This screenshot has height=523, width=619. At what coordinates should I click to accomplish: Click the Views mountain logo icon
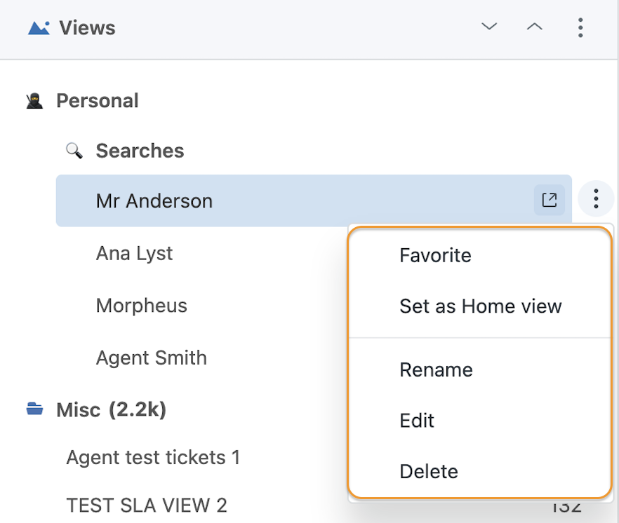click(x=39, y=28)
